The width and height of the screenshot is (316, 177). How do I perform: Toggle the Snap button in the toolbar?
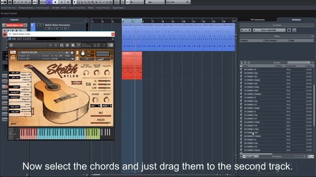click(127, 2)
